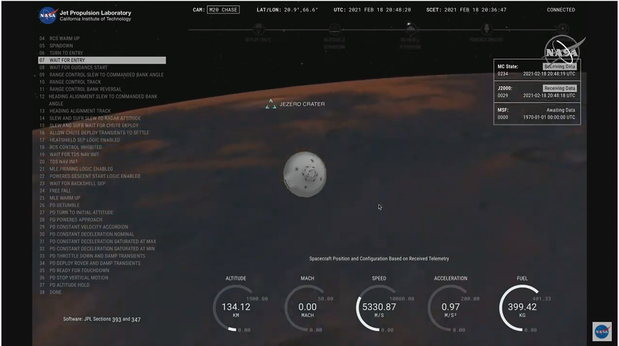Image resolution: width=619 pixels, height=346 pixels.
Task: Click the Jezero Crater triangle marker
Action: [x=271, y=104]
